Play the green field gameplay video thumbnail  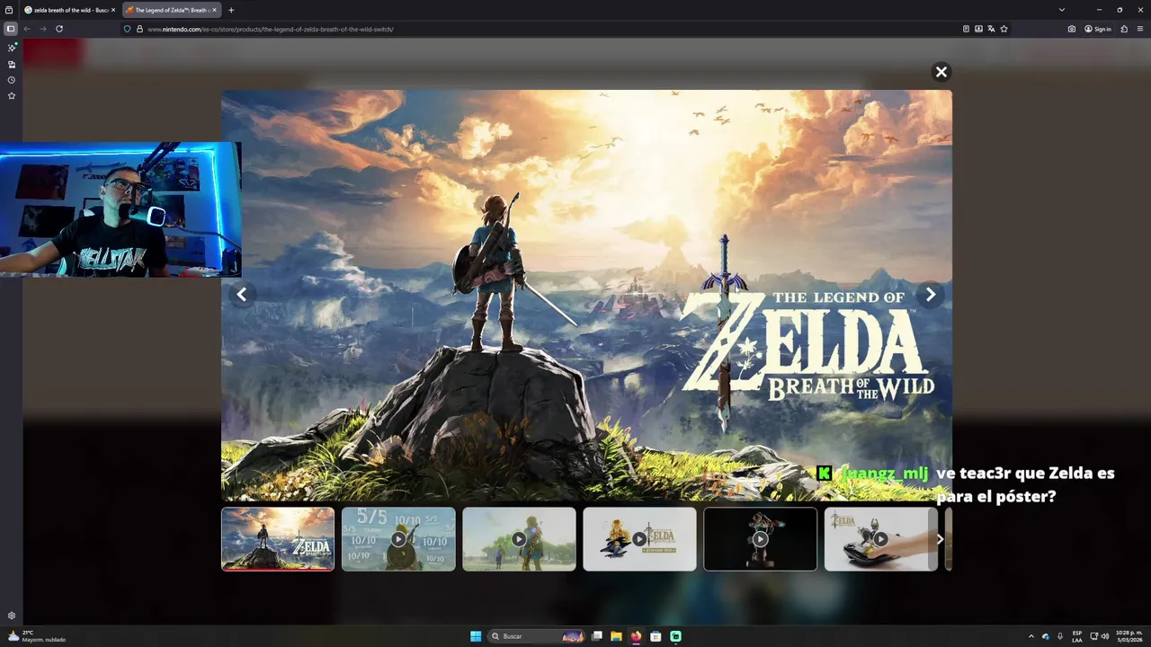pos(519,539)
